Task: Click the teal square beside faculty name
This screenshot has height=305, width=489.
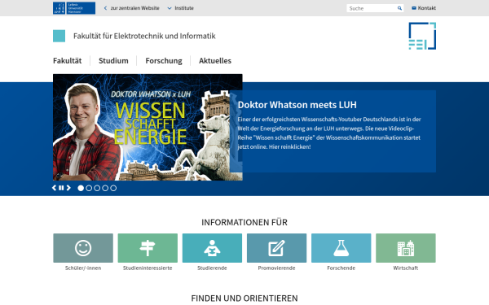Action: [59, 36]
